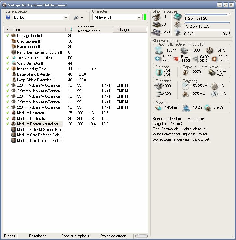Toggle the Invulnerability Field II active checkmark
This screenshot has width=236, height=240.
(x=7, y=69)
